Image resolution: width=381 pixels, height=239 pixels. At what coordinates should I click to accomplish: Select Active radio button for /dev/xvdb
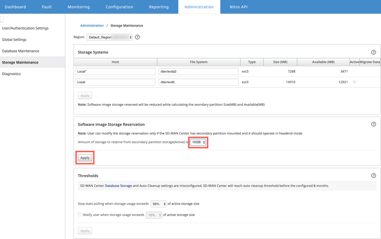(355, 82)
